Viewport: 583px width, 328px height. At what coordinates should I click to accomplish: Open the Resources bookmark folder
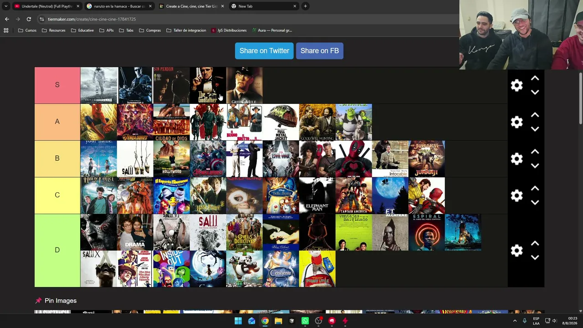coord(53,31)
